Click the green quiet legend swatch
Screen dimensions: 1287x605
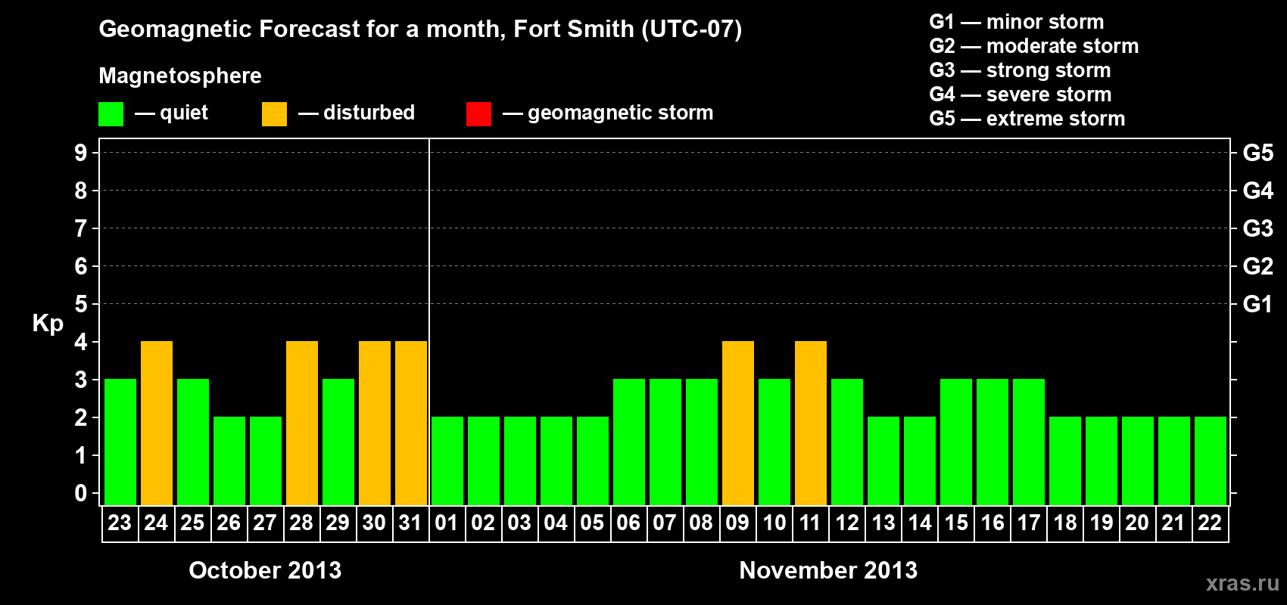pyautogui.click(x=111, y=114)
